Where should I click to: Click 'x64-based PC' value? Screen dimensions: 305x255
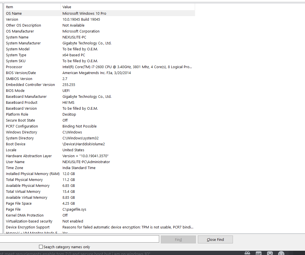tap(74, 55)
